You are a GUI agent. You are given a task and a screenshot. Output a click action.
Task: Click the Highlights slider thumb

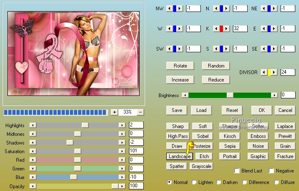pyautogui.click(x=85, y=125)
